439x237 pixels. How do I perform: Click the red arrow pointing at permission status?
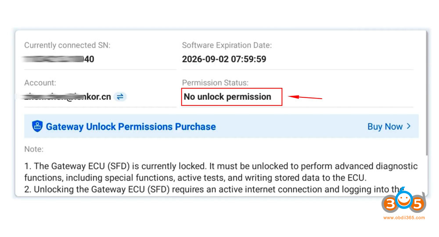[305, 97]
